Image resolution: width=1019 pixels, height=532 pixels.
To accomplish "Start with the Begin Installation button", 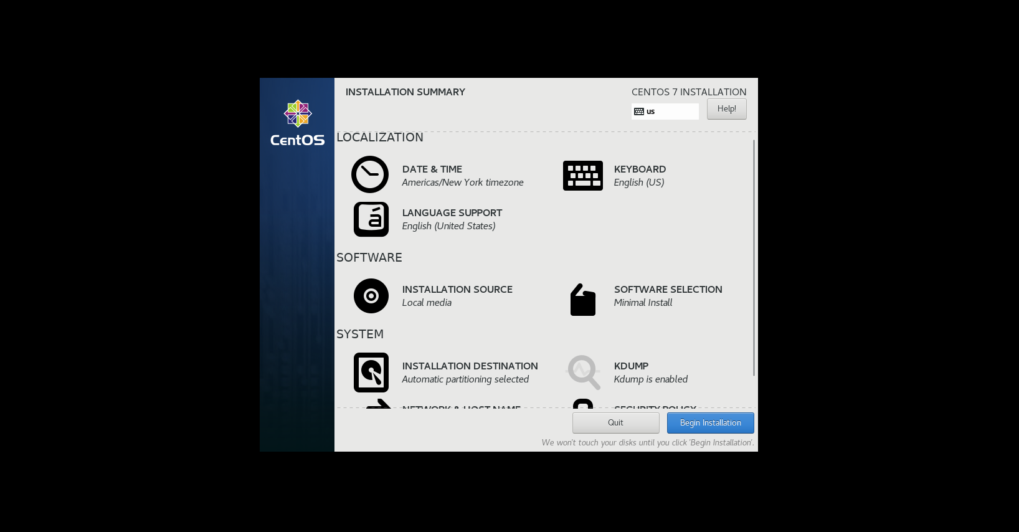I will 711,423.
